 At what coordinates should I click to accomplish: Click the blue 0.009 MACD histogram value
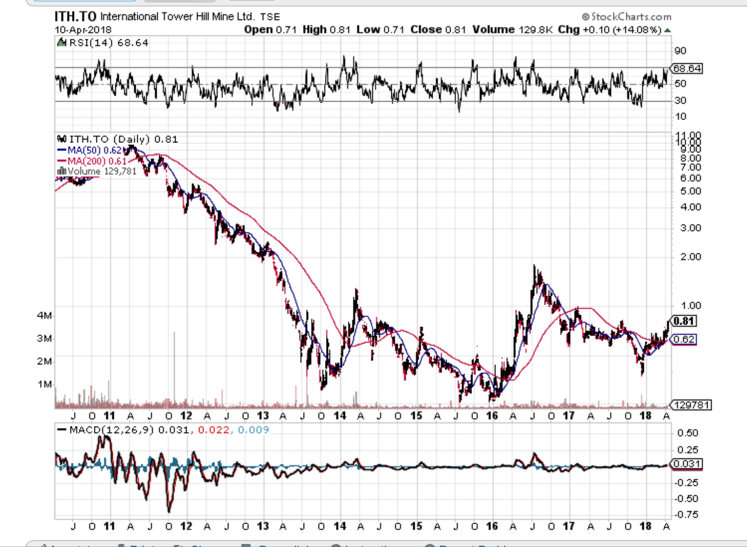coord(254,430)
